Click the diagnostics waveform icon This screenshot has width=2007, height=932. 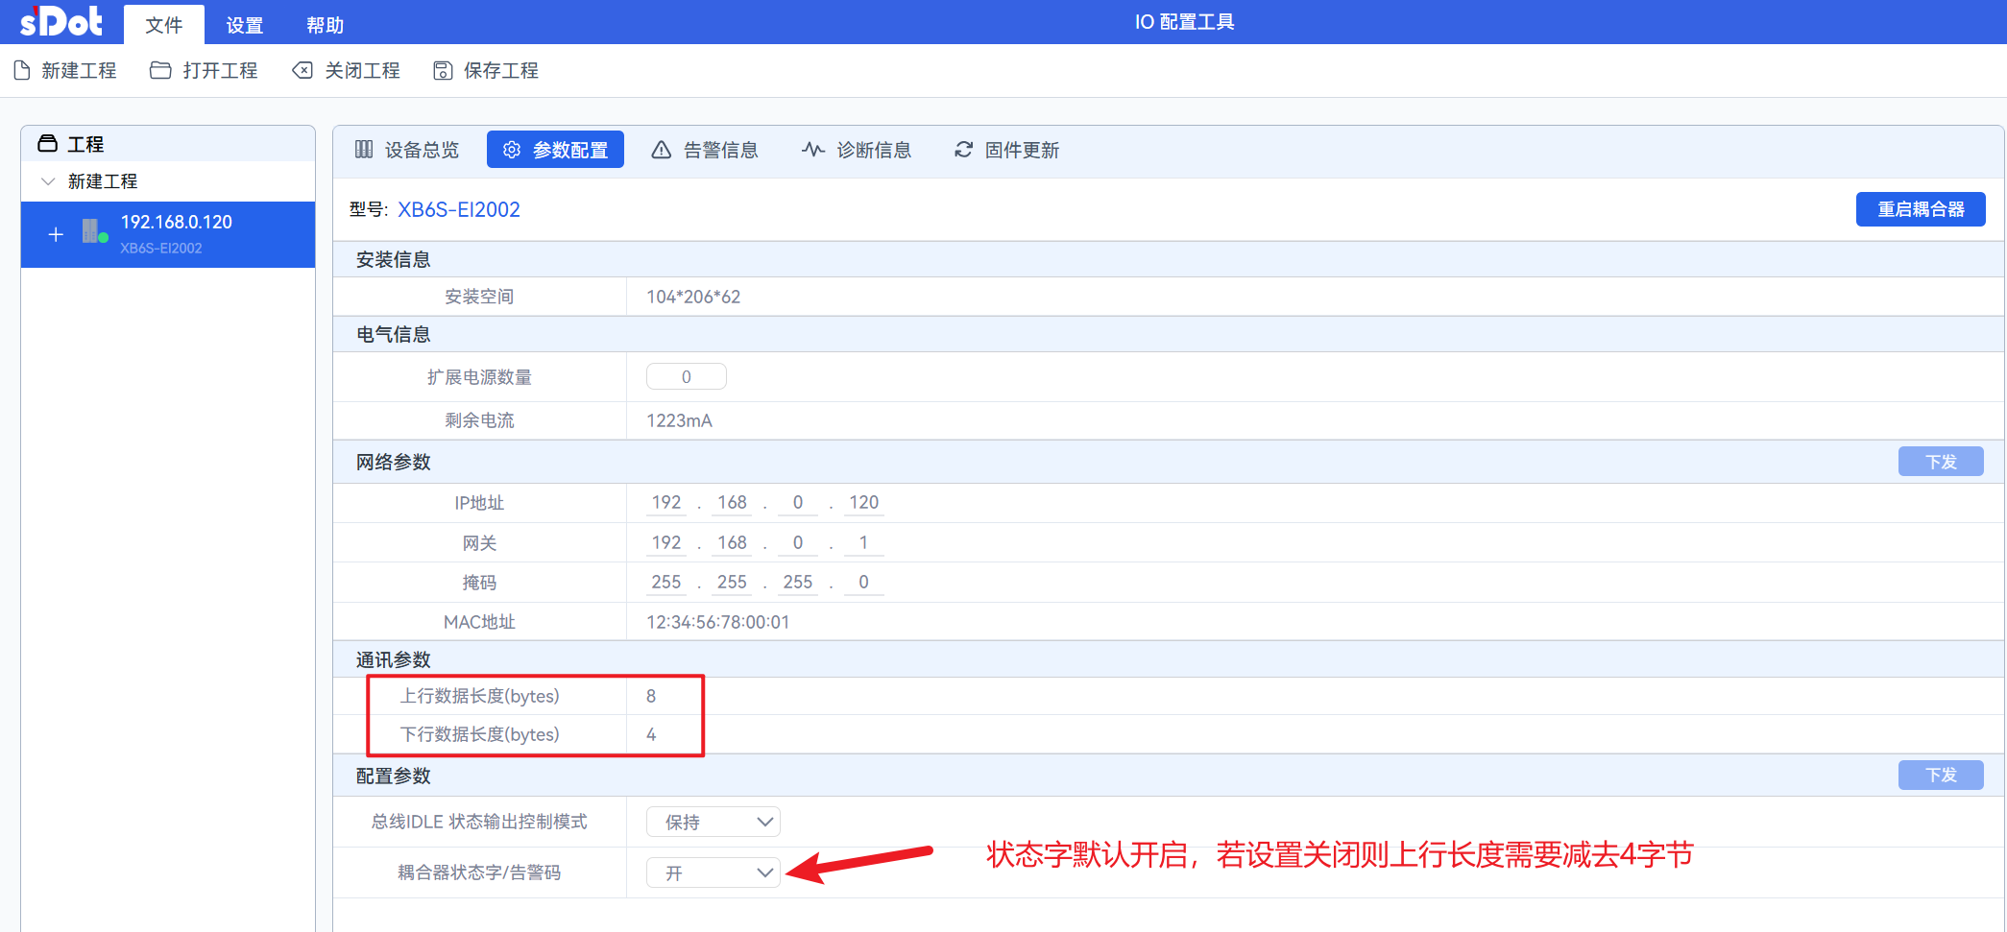tap(813, 150)
